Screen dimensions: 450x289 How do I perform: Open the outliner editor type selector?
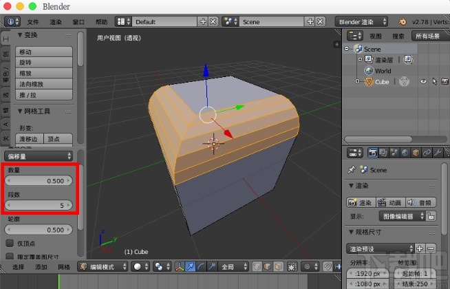pyautogui.click(x=355, y=36)
